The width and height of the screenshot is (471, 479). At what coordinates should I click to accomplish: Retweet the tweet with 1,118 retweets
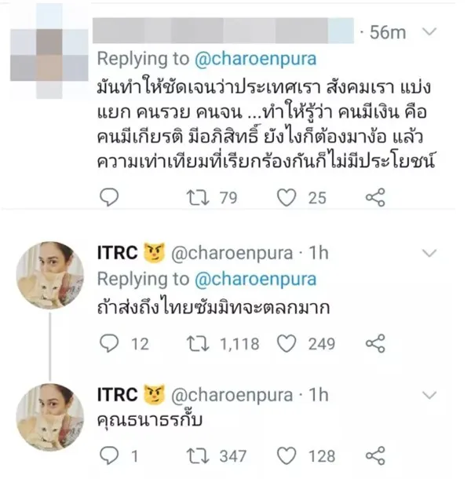pyautogui.click(x=192, y=342)
